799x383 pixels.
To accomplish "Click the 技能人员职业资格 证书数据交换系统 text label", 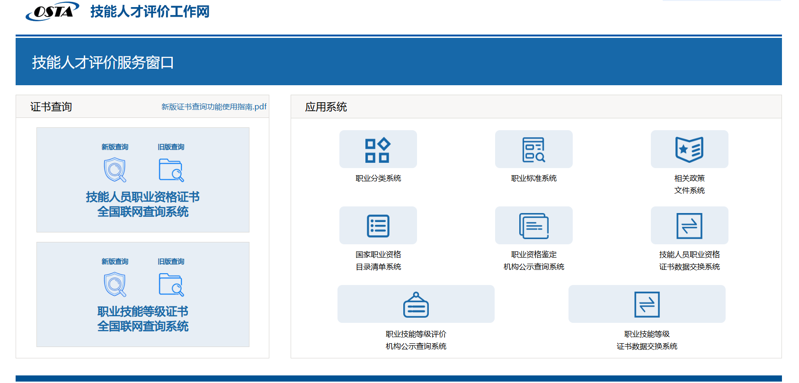I will 690,260.
